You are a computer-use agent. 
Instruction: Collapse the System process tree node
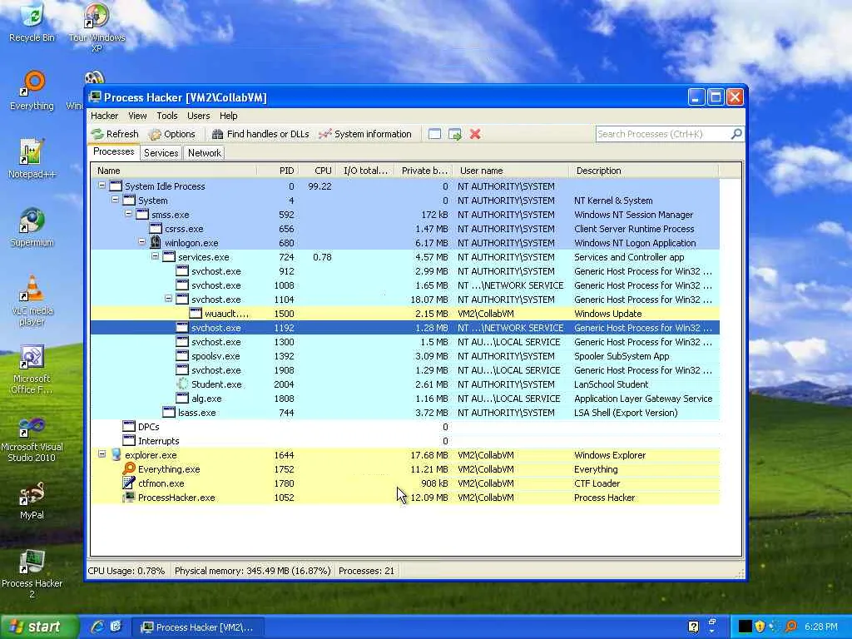(x=115, y=200)
